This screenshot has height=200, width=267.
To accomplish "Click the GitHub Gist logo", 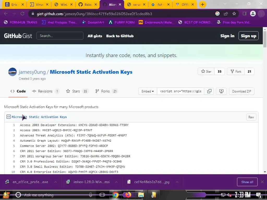I will [18, 36].
